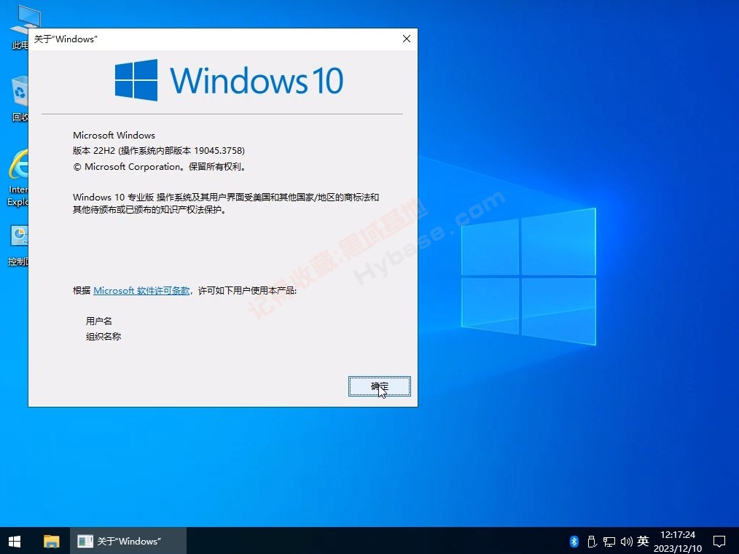
Task: Open the Start menu
Action: 15,541
